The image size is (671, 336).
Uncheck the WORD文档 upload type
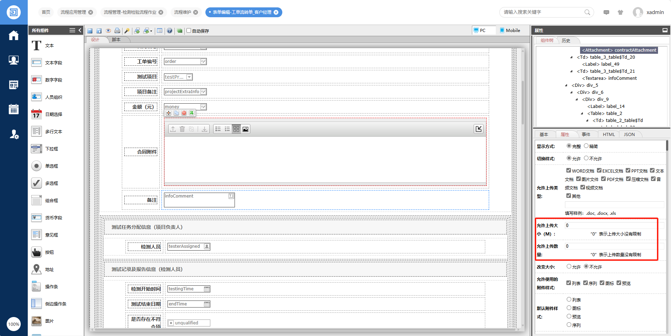pos(568,170)
